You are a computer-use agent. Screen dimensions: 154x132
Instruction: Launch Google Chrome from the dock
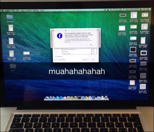[x=86, y=98]
